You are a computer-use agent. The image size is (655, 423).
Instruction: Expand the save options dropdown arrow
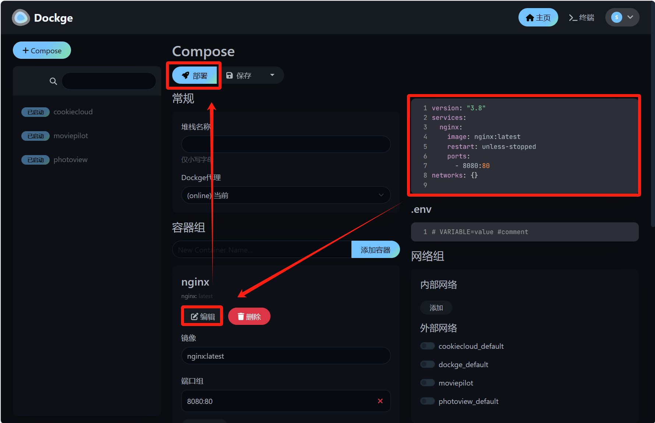[272, 75]
